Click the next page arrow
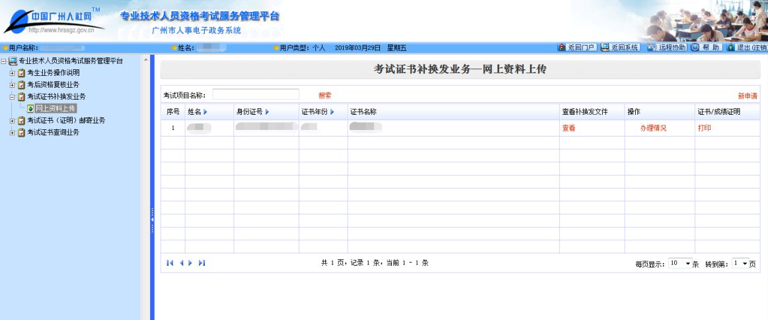 tap(191, 263)
